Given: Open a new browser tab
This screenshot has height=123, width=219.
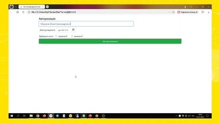Looking at the screenshot, I should [47, 7].
